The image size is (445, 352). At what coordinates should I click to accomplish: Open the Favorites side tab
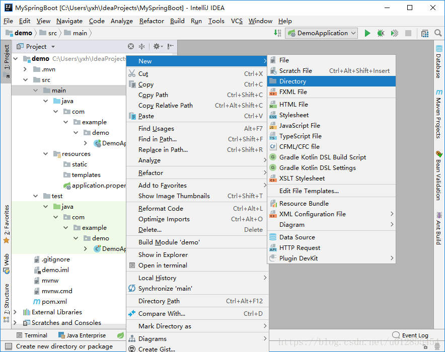click(6, 224)
